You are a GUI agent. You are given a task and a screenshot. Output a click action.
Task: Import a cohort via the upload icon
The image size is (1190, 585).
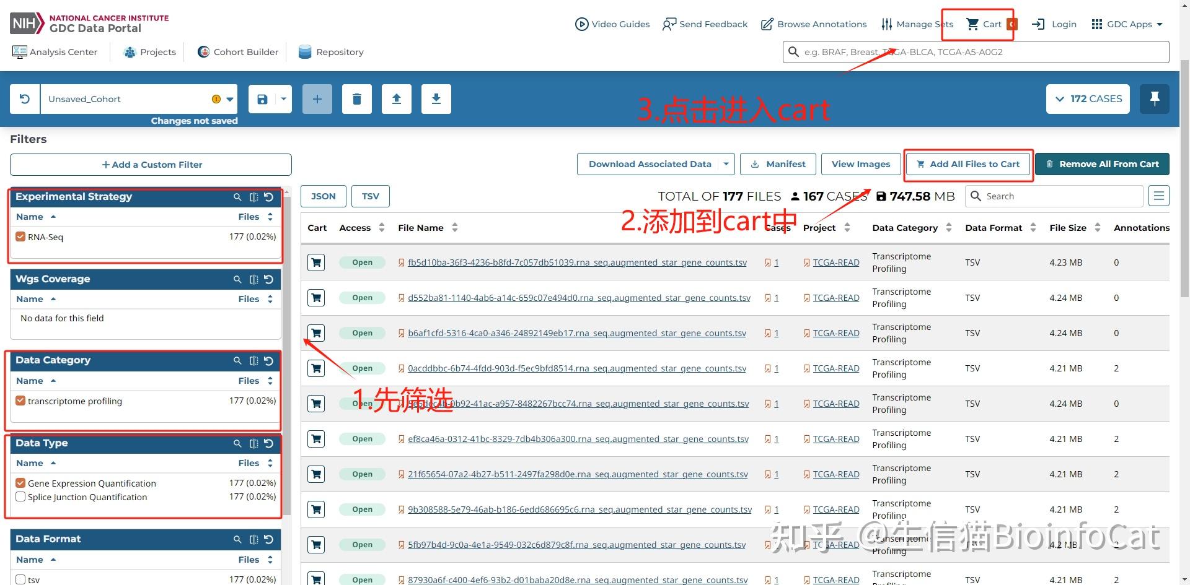[396, 98]
